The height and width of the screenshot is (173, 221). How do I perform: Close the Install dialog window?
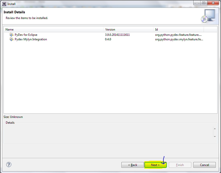(x=213, y=3)
